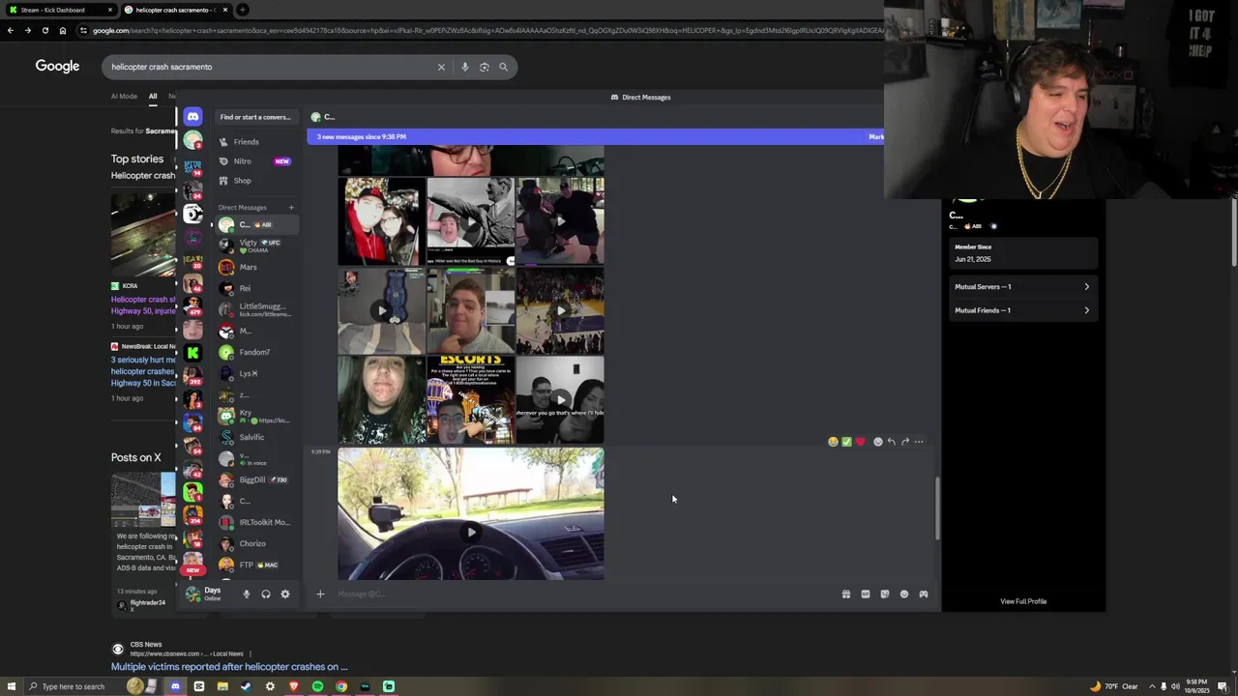Open Spotify from the taskbar
Image resolution: width=1238 pixels, height=696 pixels.
point(317,686)
